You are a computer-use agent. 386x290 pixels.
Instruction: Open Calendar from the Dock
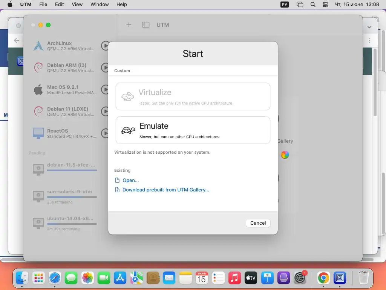click(202, 278)
